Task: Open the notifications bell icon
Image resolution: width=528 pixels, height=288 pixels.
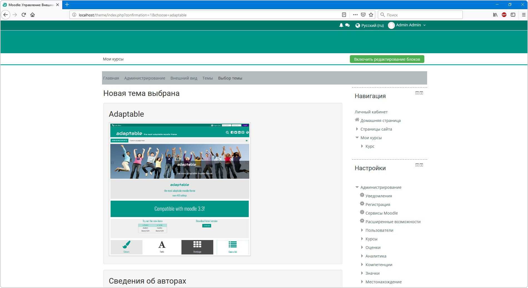Action: (x=341, y=25)
